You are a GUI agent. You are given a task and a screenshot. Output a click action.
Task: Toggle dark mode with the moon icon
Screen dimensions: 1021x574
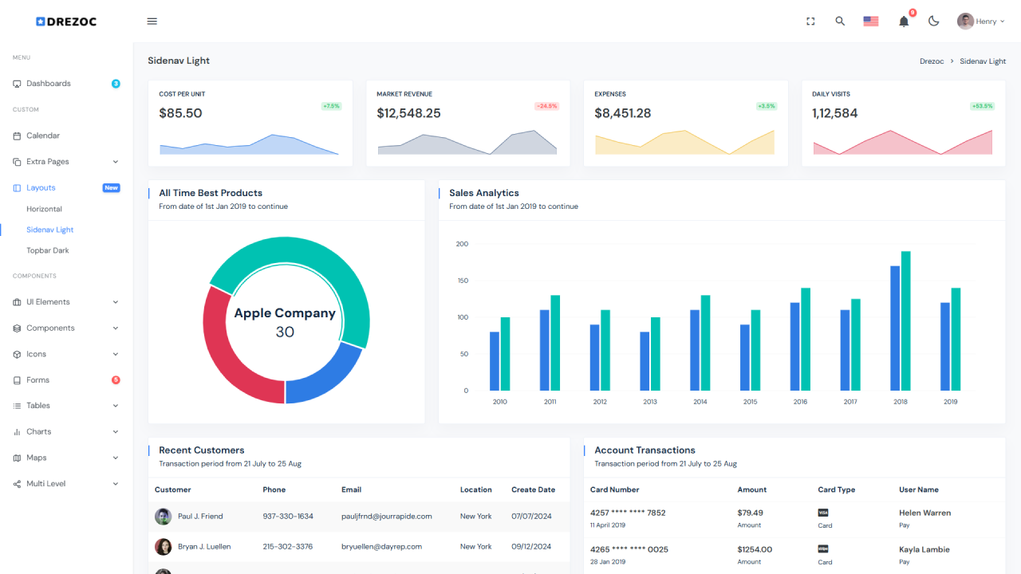tap(934, 22)
